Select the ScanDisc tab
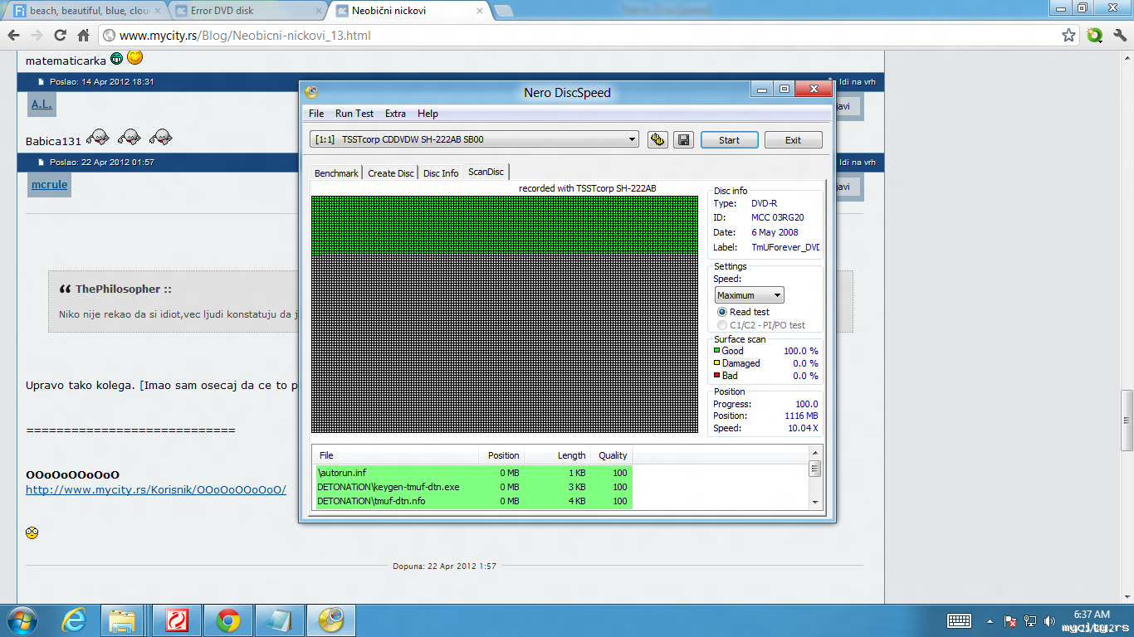The height and width of the screenshot is (637, 1134). point(486,172)
